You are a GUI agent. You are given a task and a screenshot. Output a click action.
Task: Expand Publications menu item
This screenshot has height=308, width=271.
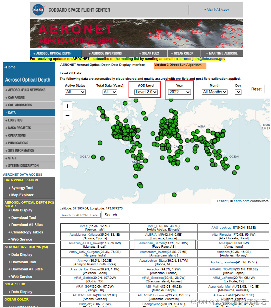[x=29, y=143]
